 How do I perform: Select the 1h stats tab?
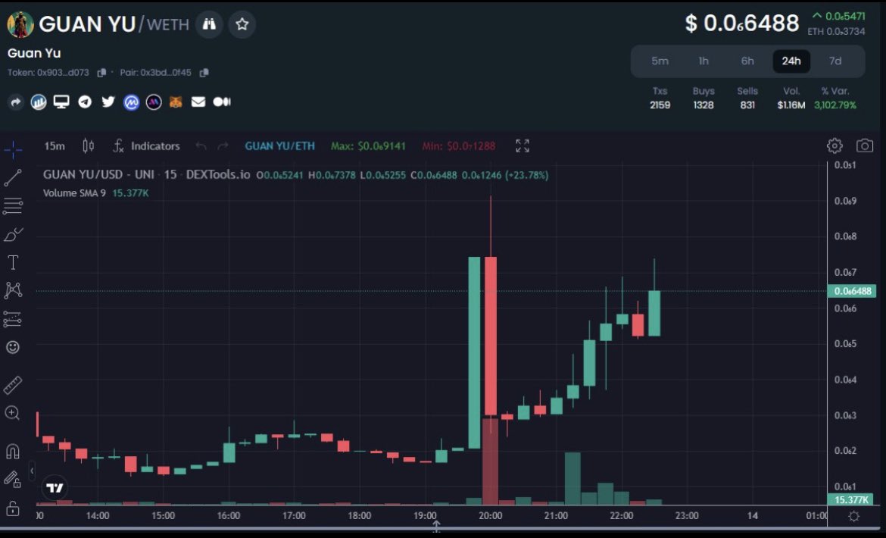pyautogui.click(x=703, y=61)
